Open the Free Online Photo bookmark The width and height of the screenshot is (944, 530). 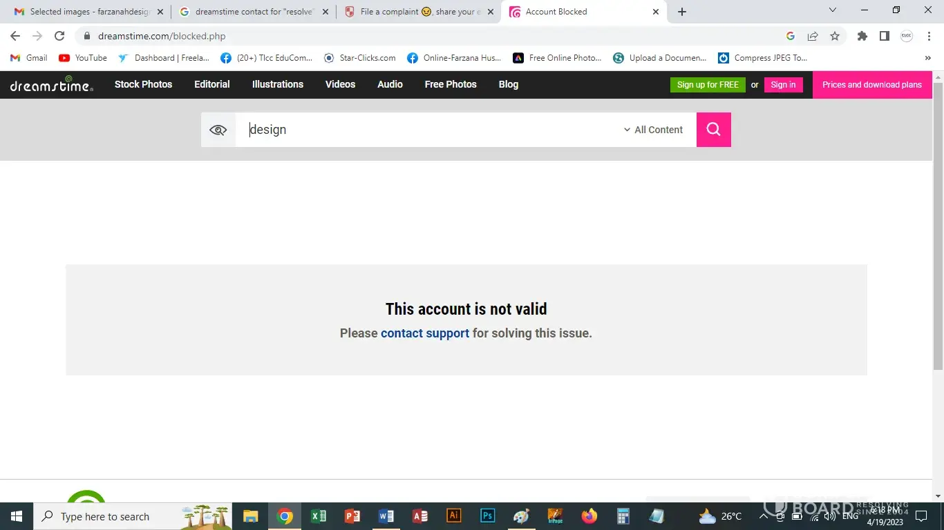557,58
